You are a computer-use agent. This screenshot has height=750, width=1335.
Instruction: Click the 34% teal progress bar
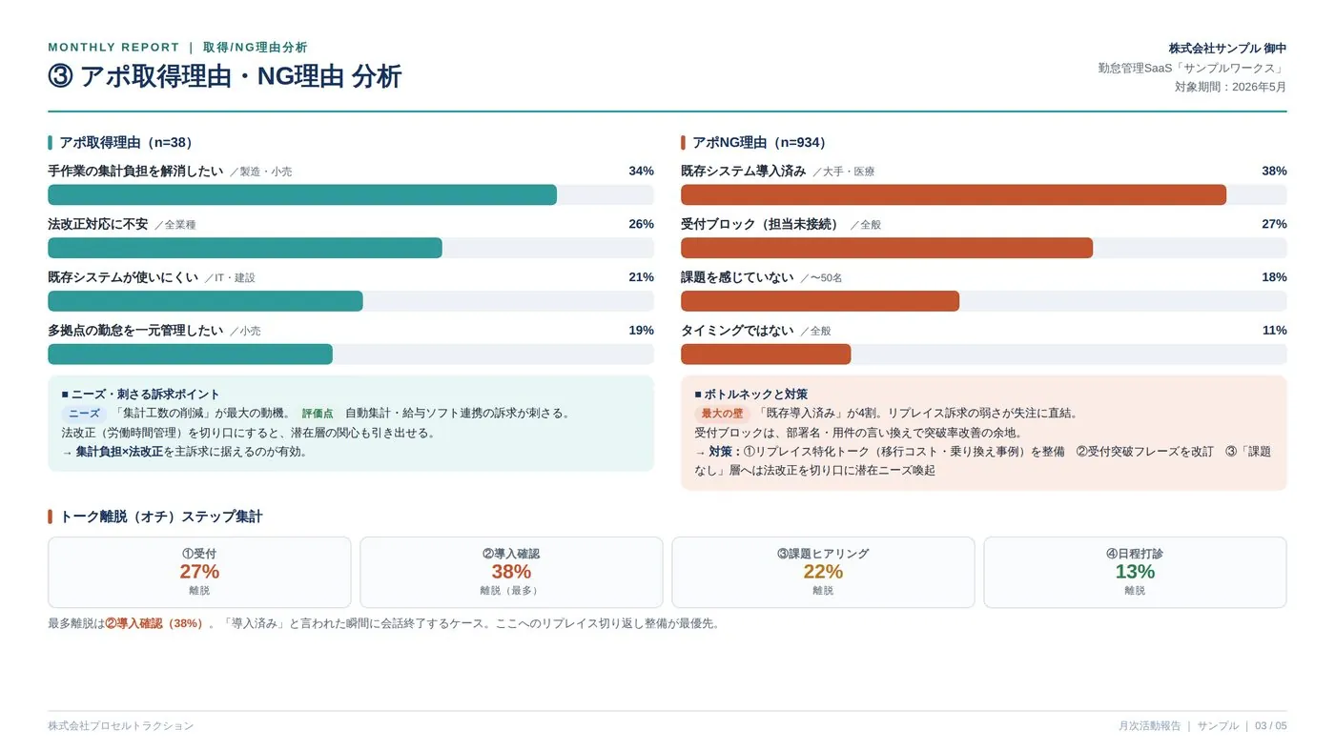tap(302, 194)
